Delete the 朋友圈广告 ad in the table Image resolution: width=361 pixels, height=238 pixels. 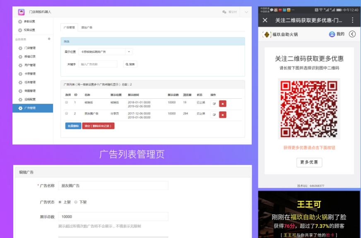tap(223, 115)
